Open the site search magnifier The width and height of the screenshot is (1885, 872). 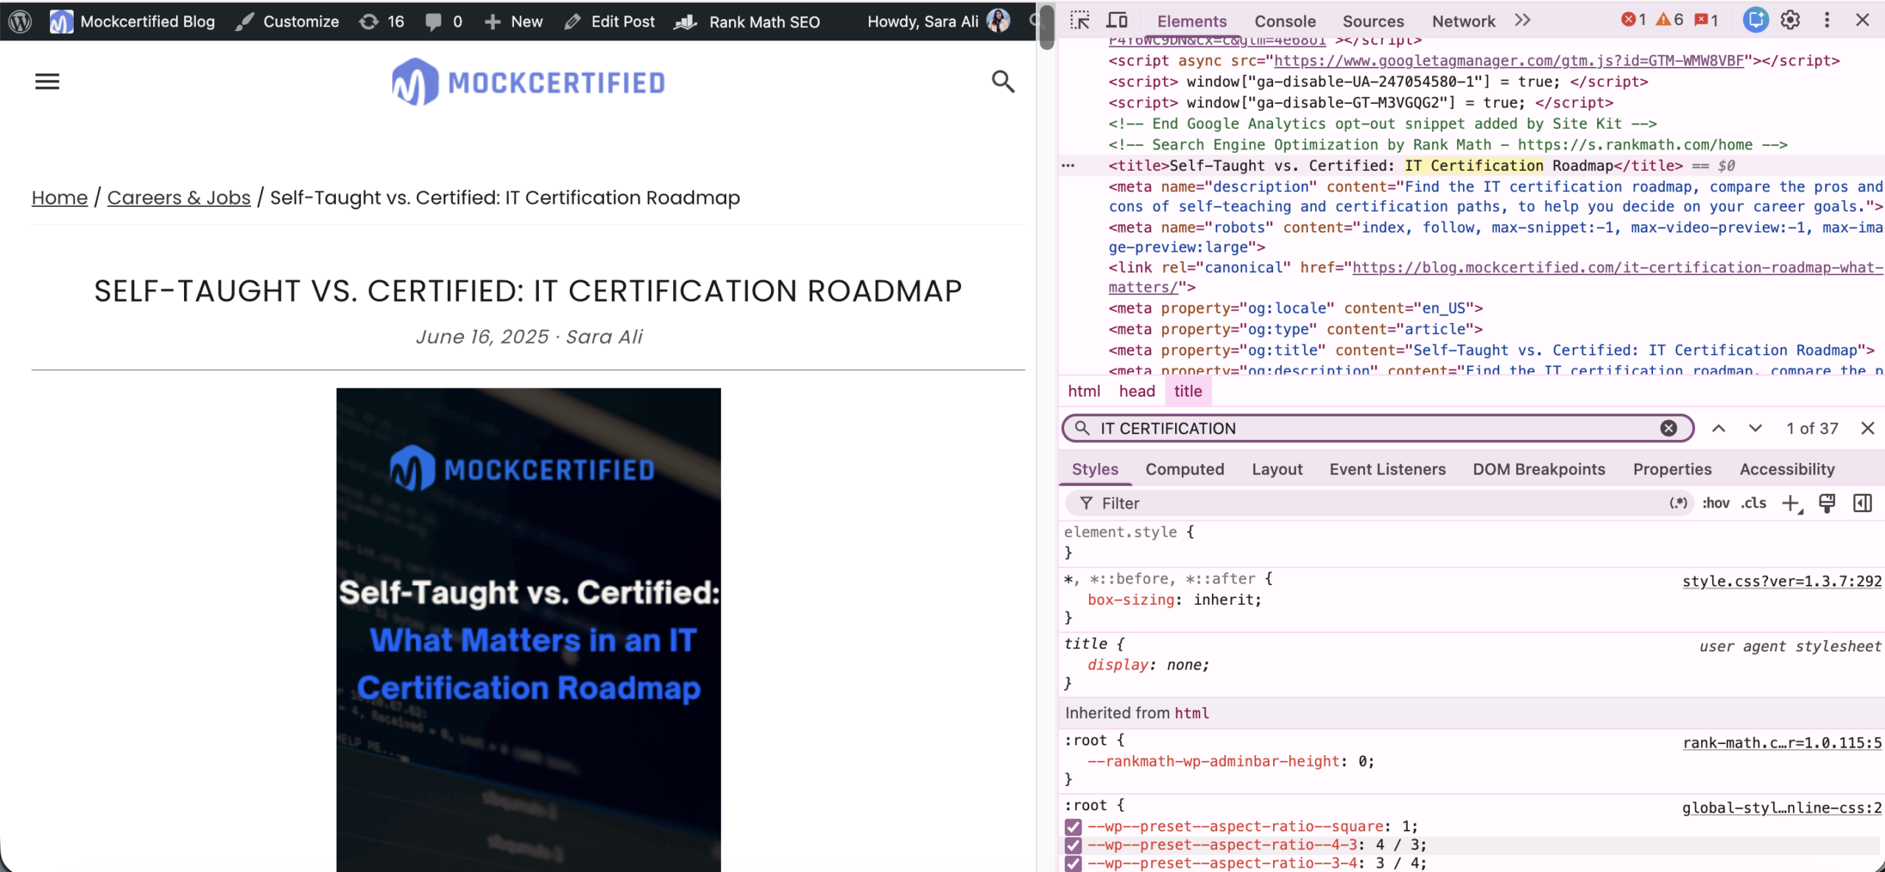[x=1003, y=81]
